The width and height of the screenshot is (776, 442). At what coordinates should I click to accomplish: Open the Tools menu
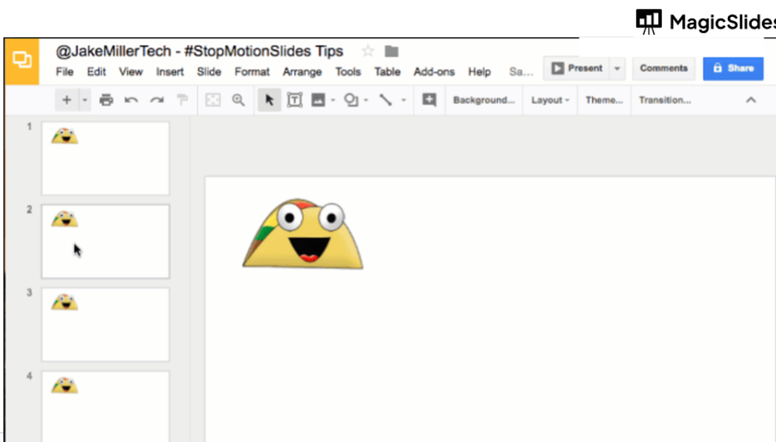point(348,71)
